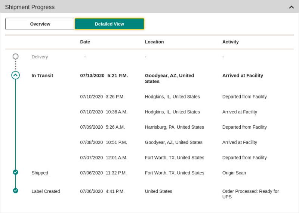Image resolution: width=299 pixels, height=213 pixels.
Task: Switch to the Overview tab
Action: point(40,24)
